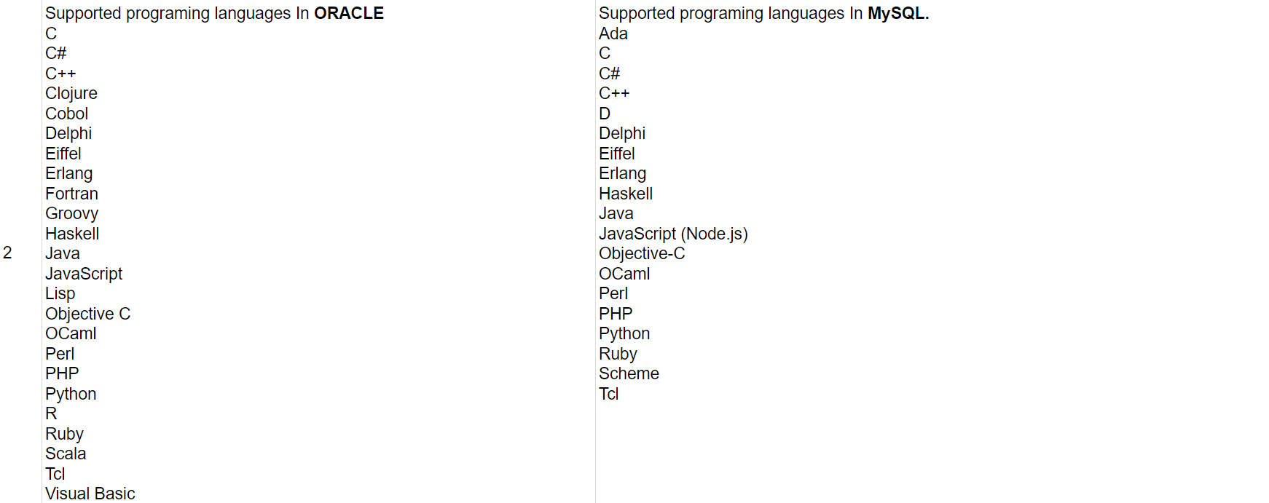Click 'JavaScript (Node.js)' in MySQL column

pos(674,234)
